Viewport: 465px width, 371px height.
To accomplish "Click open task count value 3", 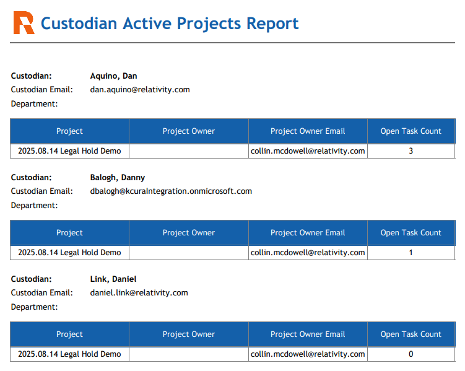I will click(x=411, y=151).
